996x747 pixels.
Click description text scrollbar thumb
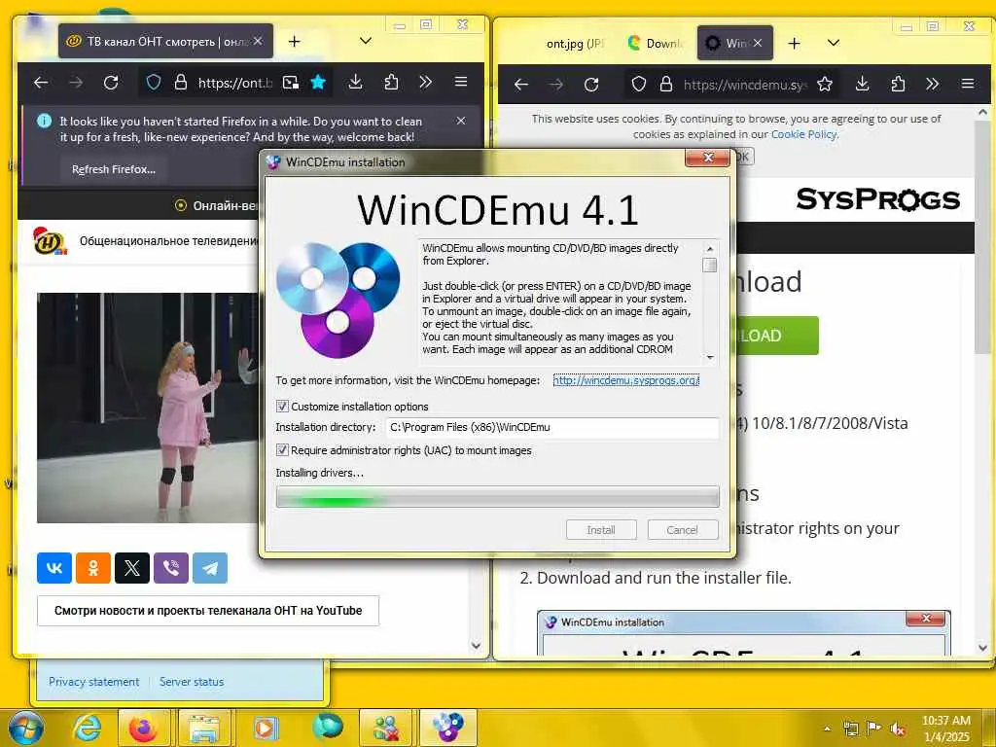(710, 265)
